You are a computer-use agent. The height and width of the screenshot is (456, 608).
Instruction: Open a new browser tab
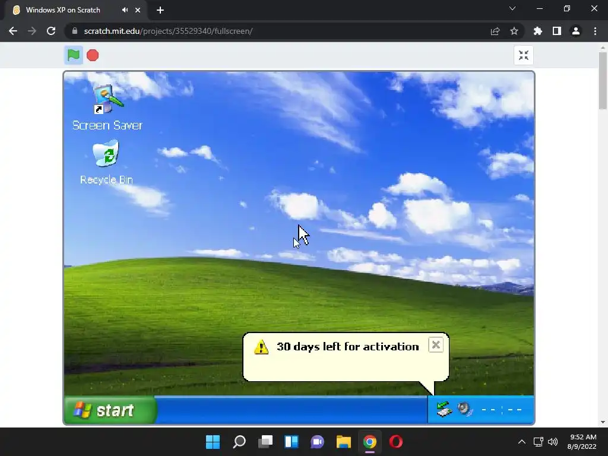160,10
